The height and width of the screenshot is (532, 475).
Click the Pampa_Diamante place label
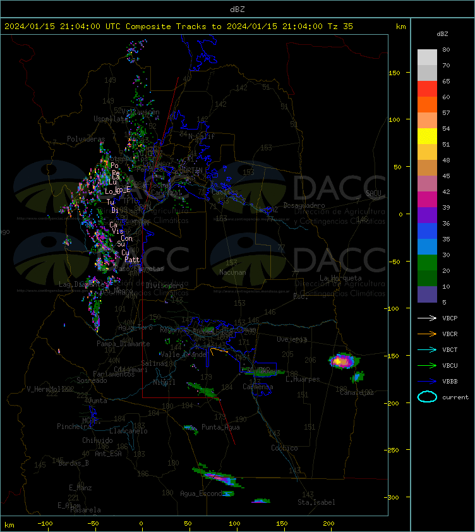pos(123,344)
